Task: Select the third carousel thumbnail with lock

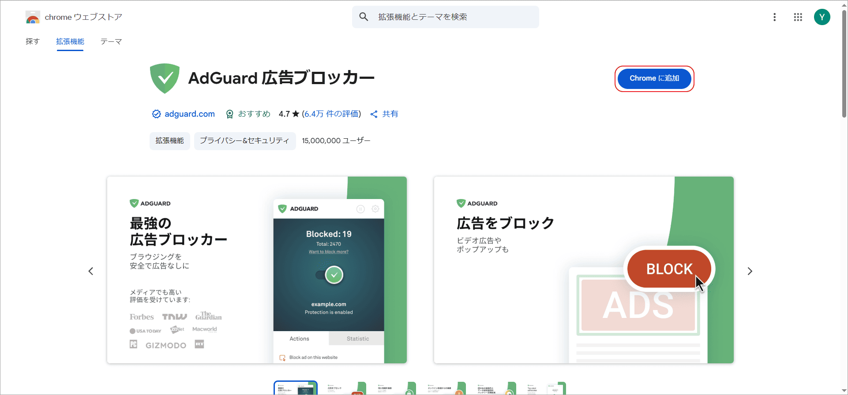Action: pos(395,388)
